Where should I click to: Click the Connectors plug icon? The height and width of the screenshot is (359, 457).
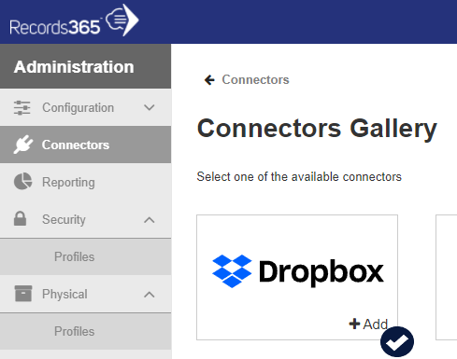pyautogui.click(x=23, y=145)
